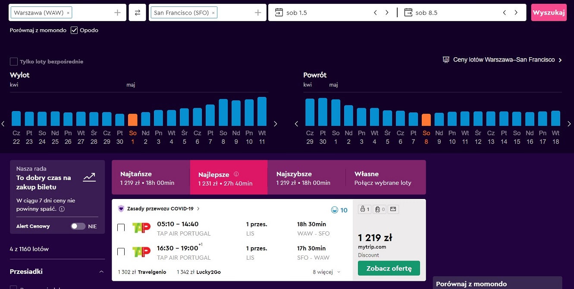Go to next departure date from sob 1.5

(387, 12)
